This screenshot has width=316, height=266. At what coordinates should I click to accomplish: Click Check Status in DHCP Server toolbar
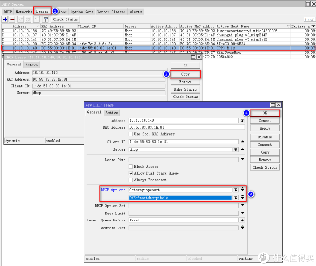point(66,19)
